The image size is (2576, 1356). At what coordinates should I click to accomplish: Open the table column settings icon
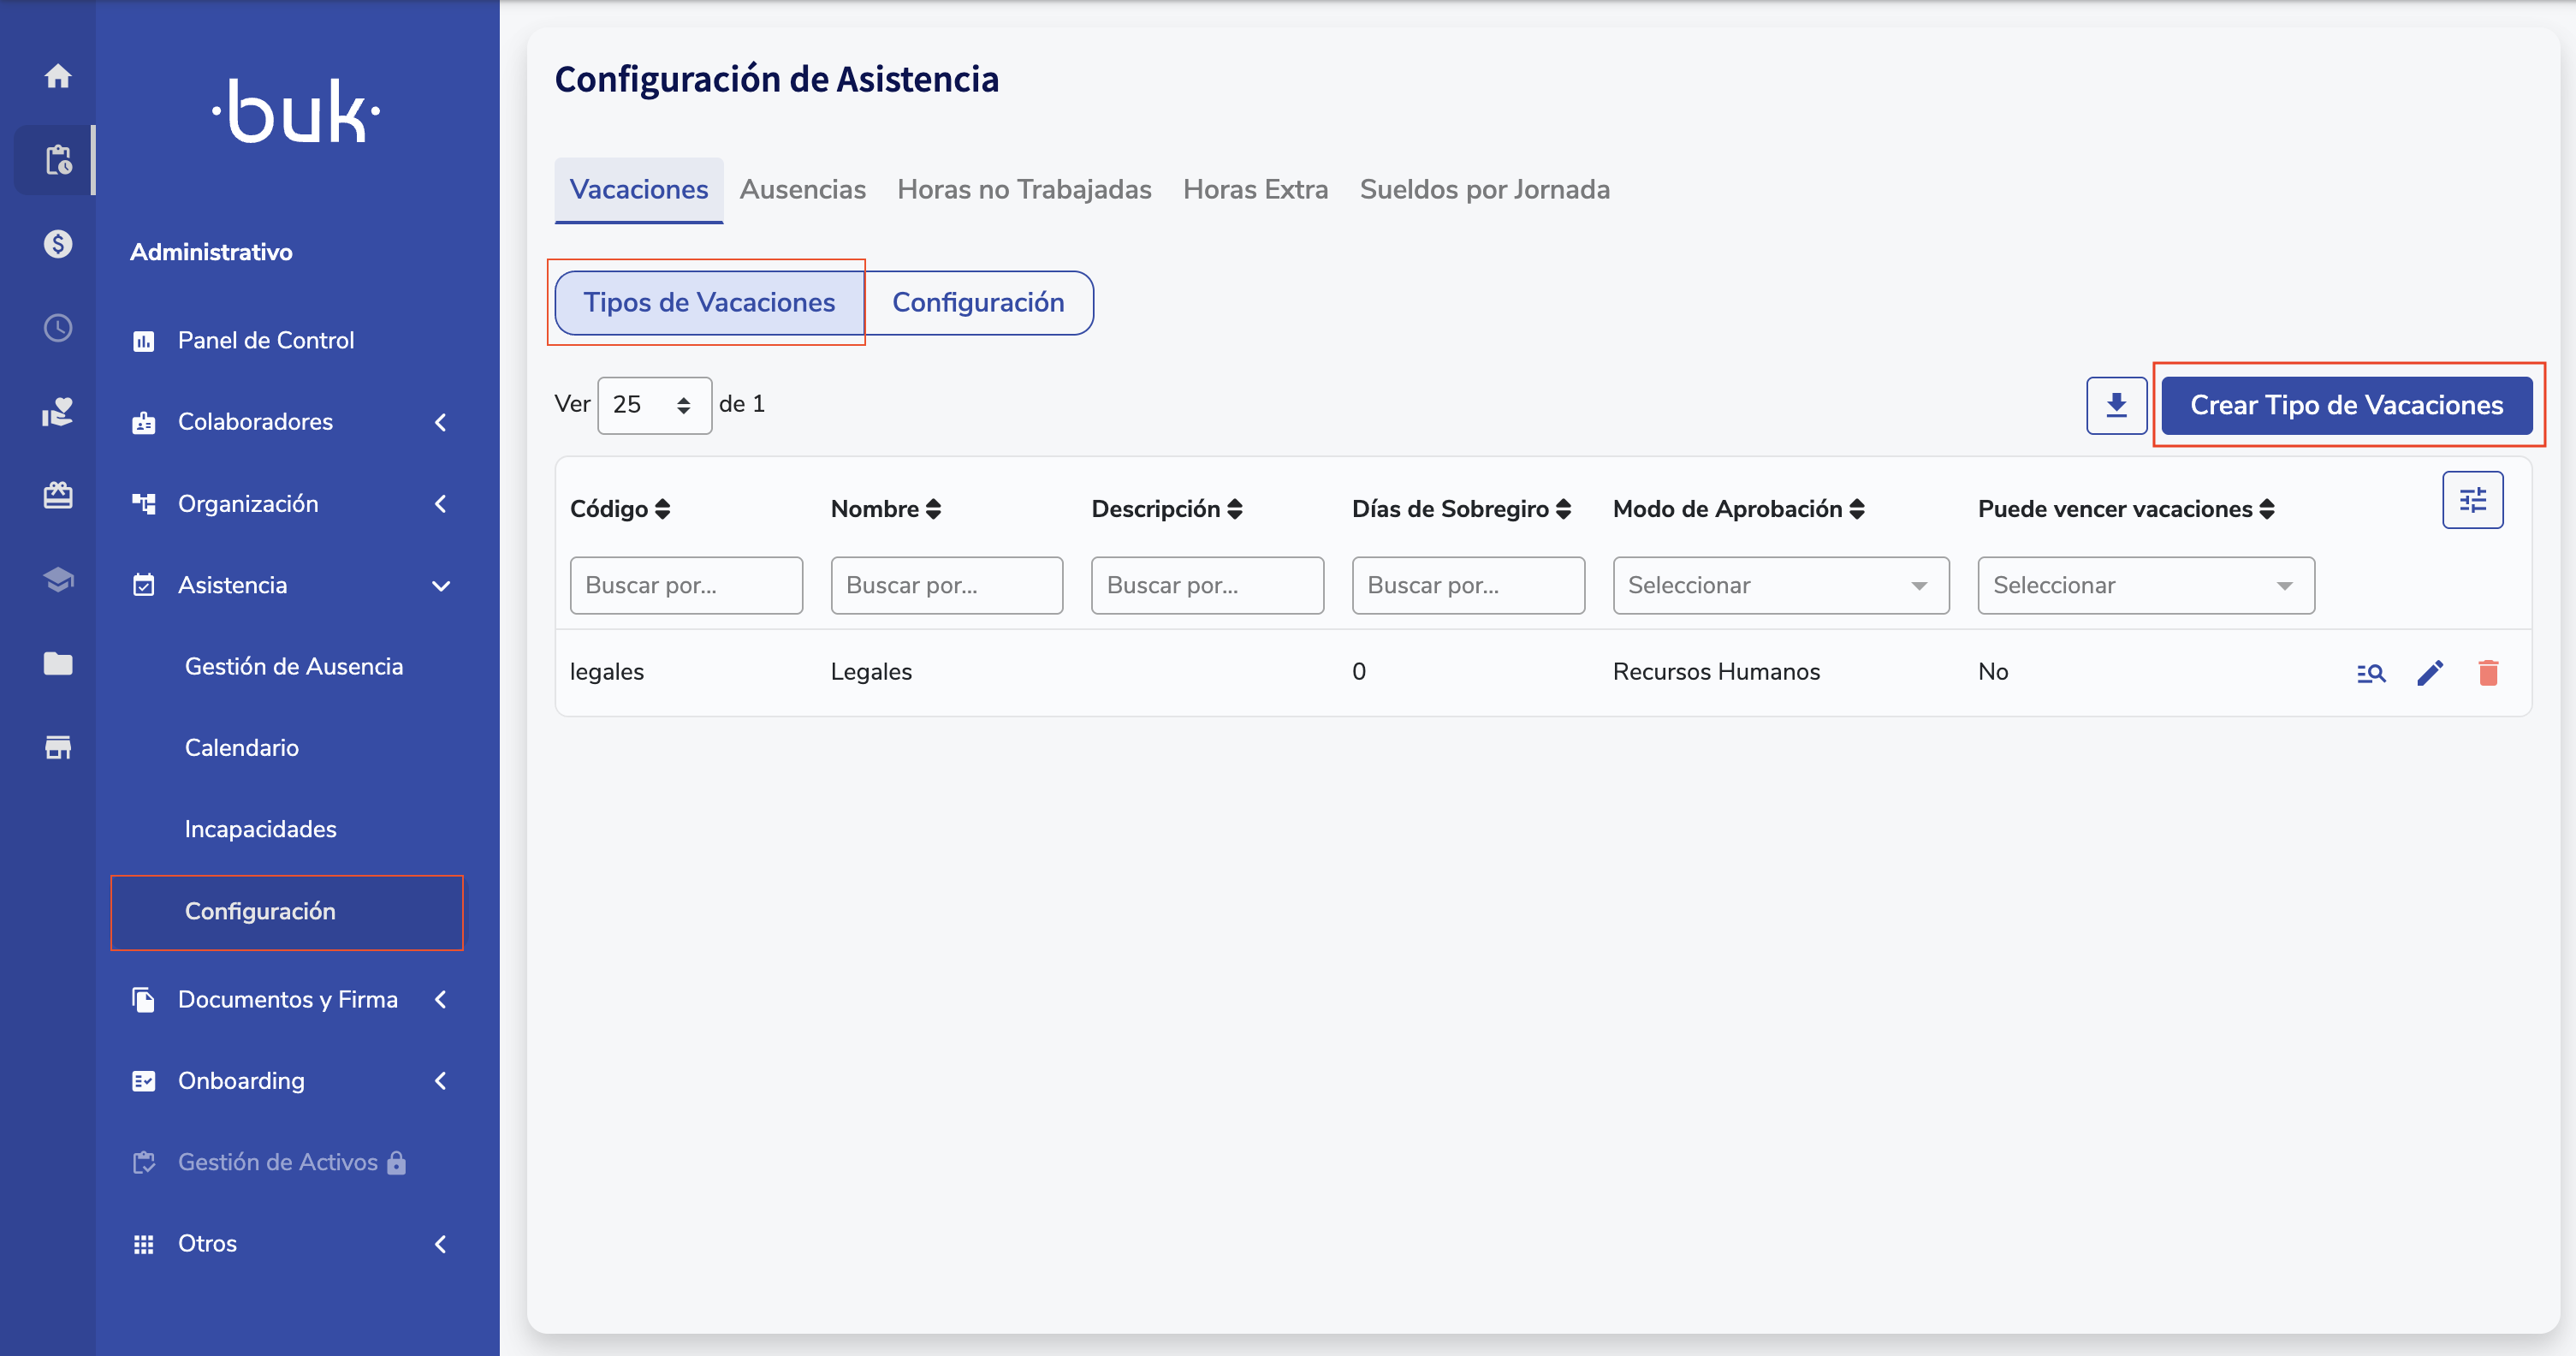tap(2472, 500)
